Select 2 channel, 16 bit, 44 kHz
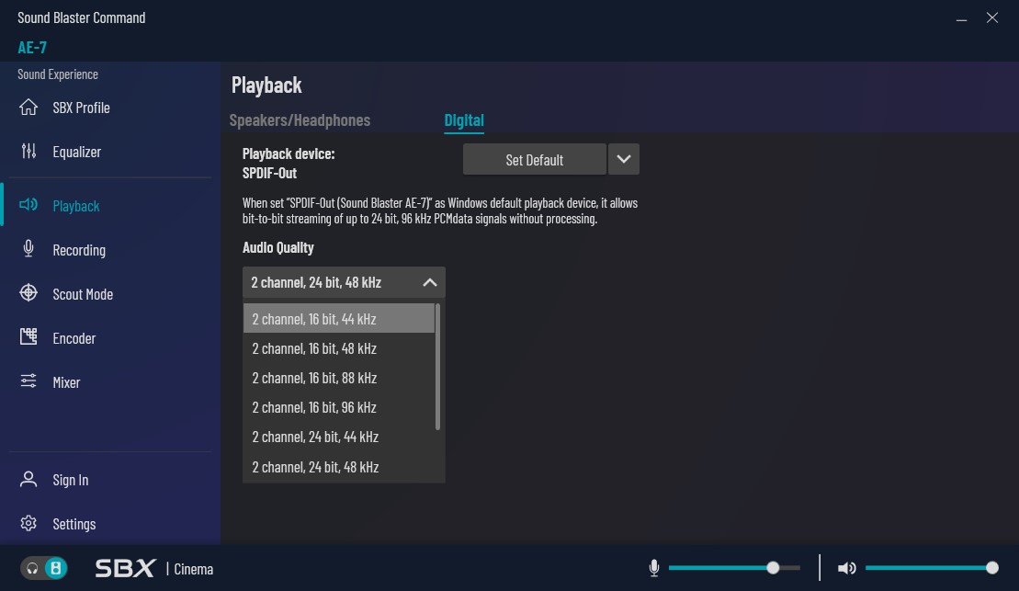Screen dimensions: 1019x591 point(338,319)
